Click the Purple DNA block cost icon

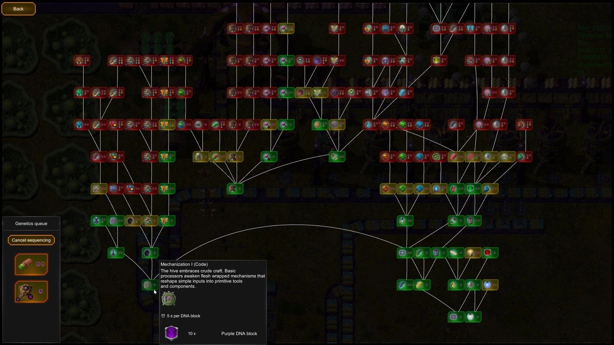click(x=171, y=333)
